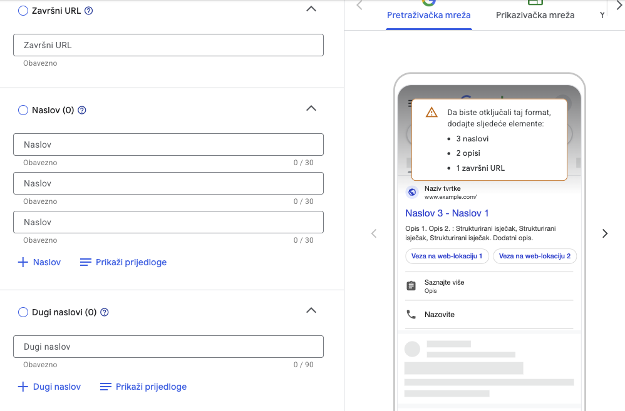Click the plus icon to add Naslov
The image size is (625, 411).
click(x=23, y=262)
